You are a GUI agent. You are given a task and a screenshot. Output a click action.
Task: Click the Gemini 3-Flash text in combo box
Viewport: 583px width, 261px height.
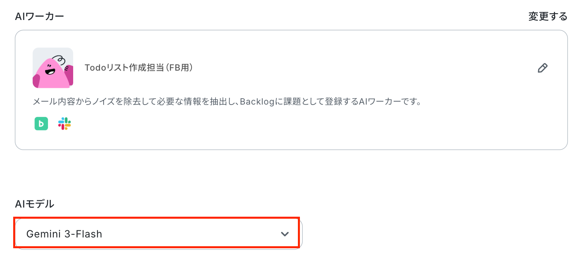(x=64, y=234)
